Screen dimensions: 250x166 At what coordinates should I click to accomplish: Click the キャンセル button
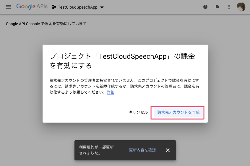(138, 112)
